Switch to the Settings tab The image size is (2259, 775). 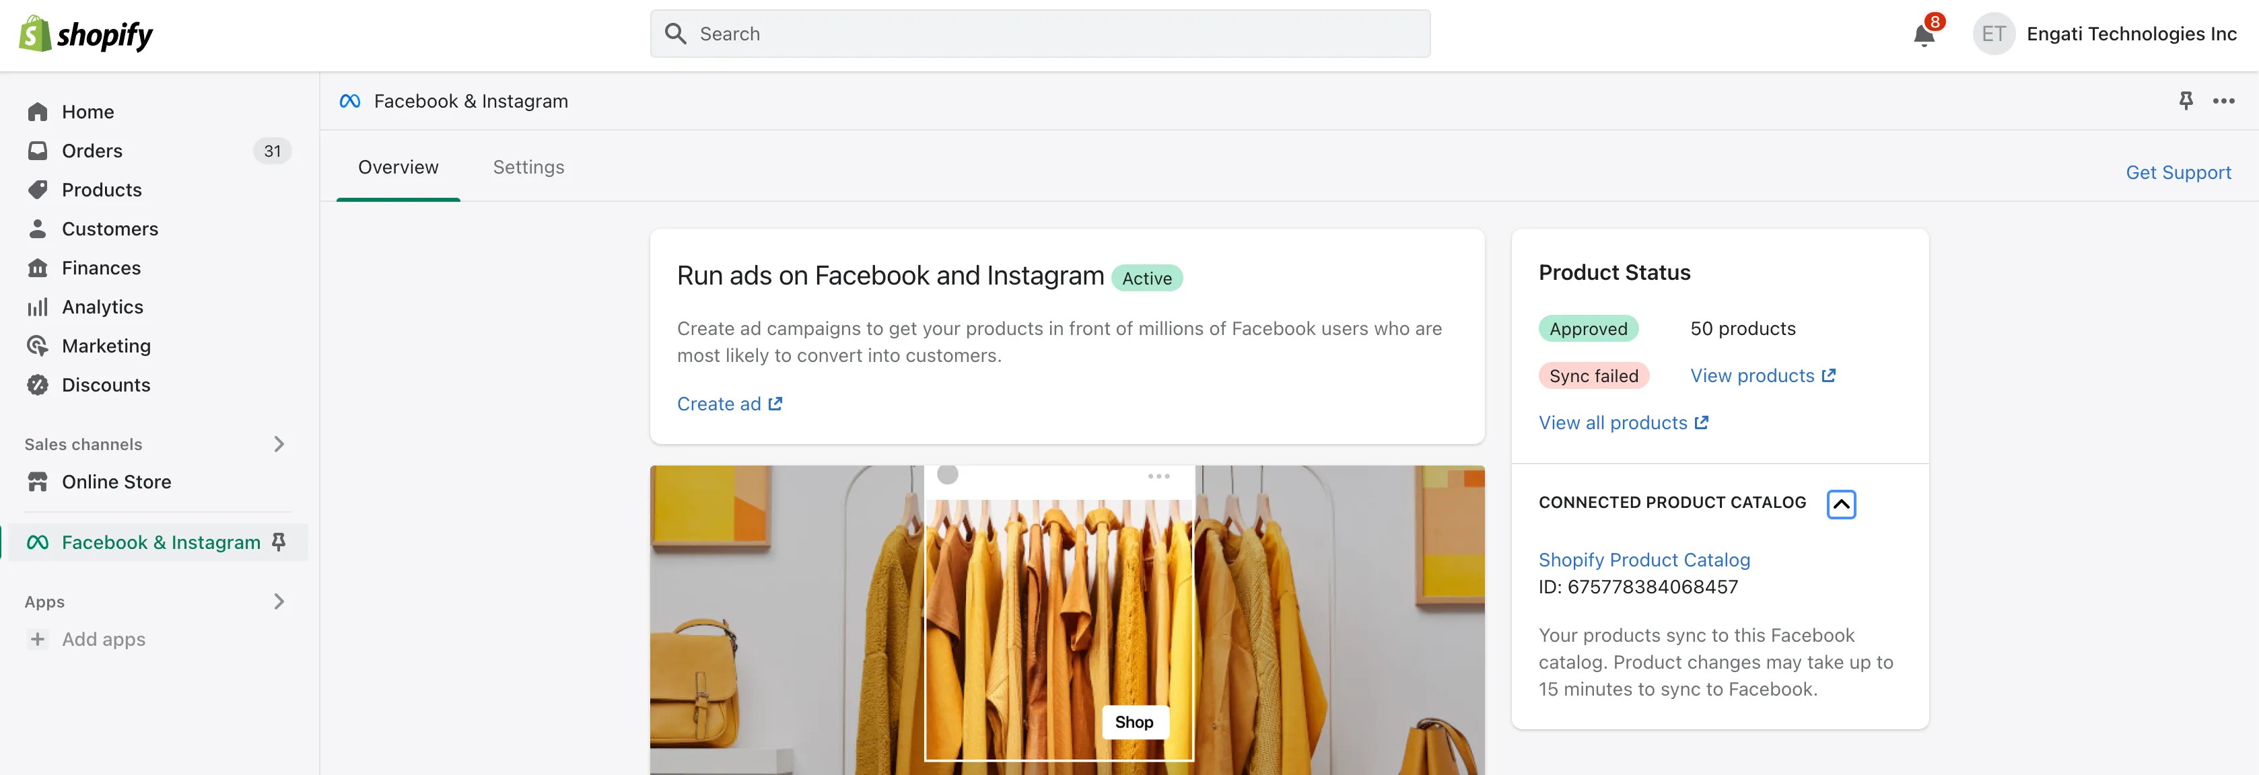(528, 167)
